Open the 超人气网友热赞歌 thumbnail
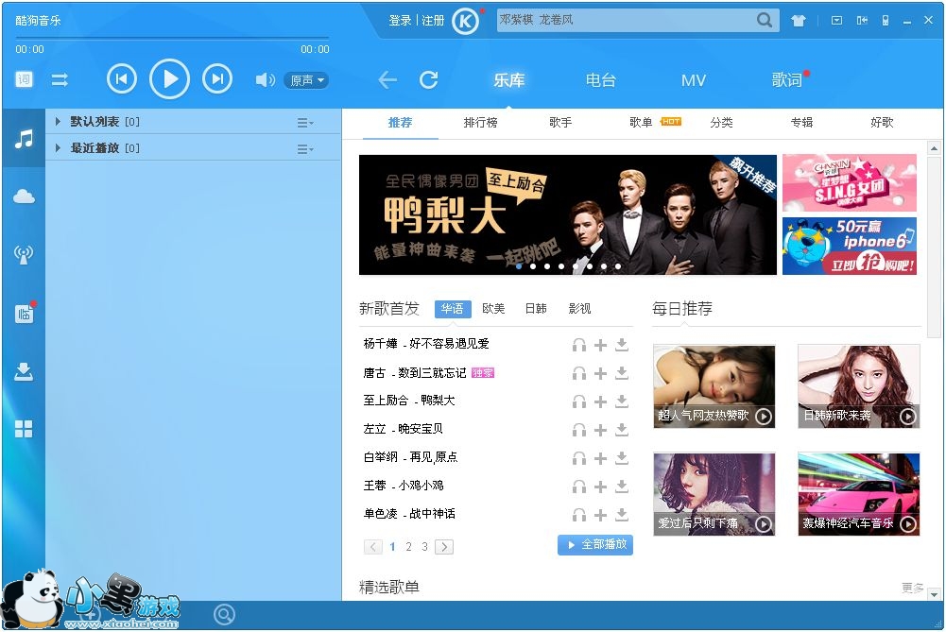 click(714, 386)
